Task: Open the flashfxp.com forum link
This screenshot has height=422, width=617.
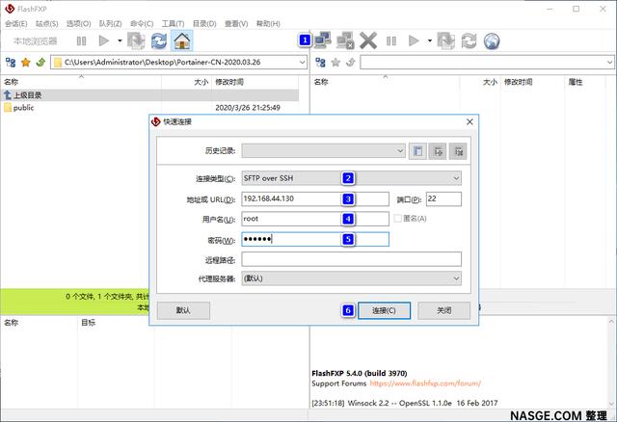Action: (425, 383)
